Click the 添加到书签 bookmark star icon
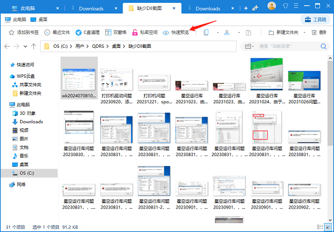Viewport: 334px width, 232px height. coord(11,33)
